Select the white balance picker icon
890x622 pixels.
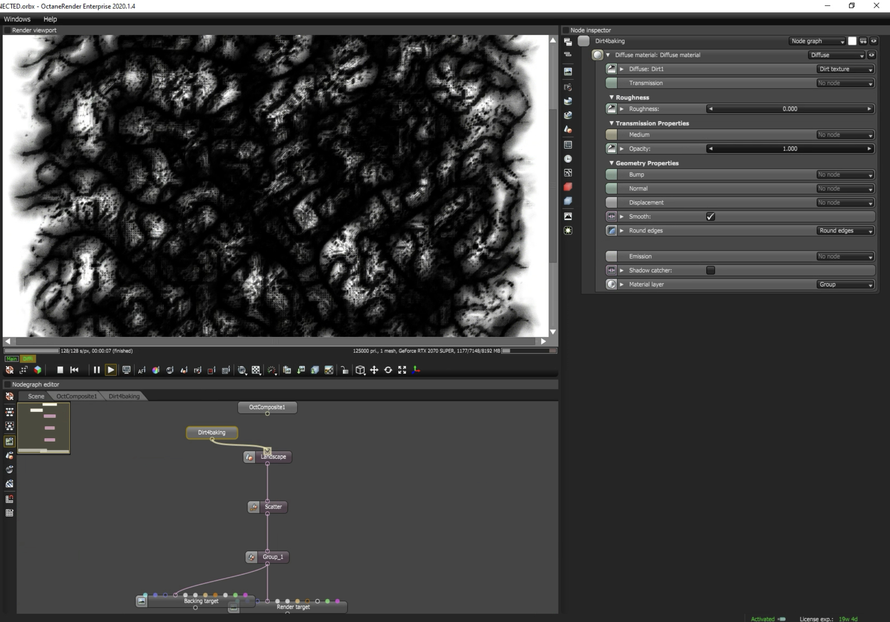pyautogui.click(x=156, y=370)
